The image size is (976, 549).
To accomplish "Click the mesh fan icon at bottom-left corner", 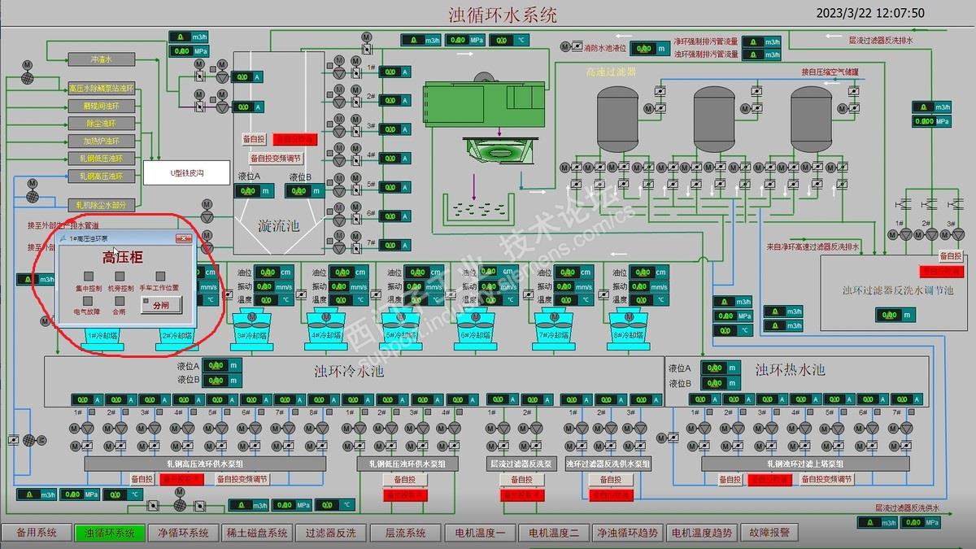I will [x=28, y=440].
